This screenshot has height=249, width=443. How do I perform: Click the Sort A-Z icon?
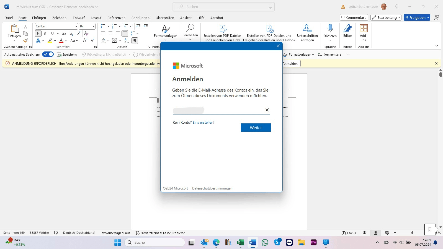coord(127,41)
